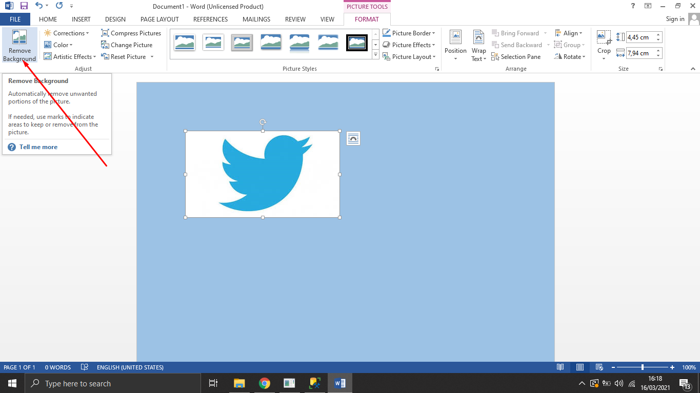
Task: Expand the Picture Styles gallery
Action: click(375, 55)
